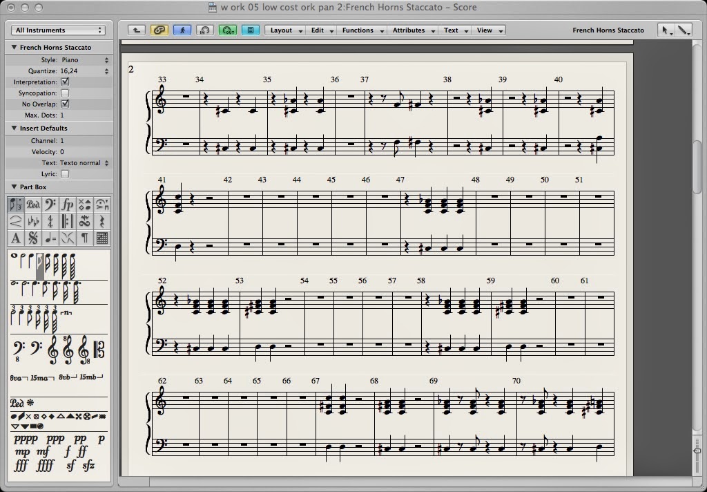Open the Text menu in score toolbar

tap(455, 30)
